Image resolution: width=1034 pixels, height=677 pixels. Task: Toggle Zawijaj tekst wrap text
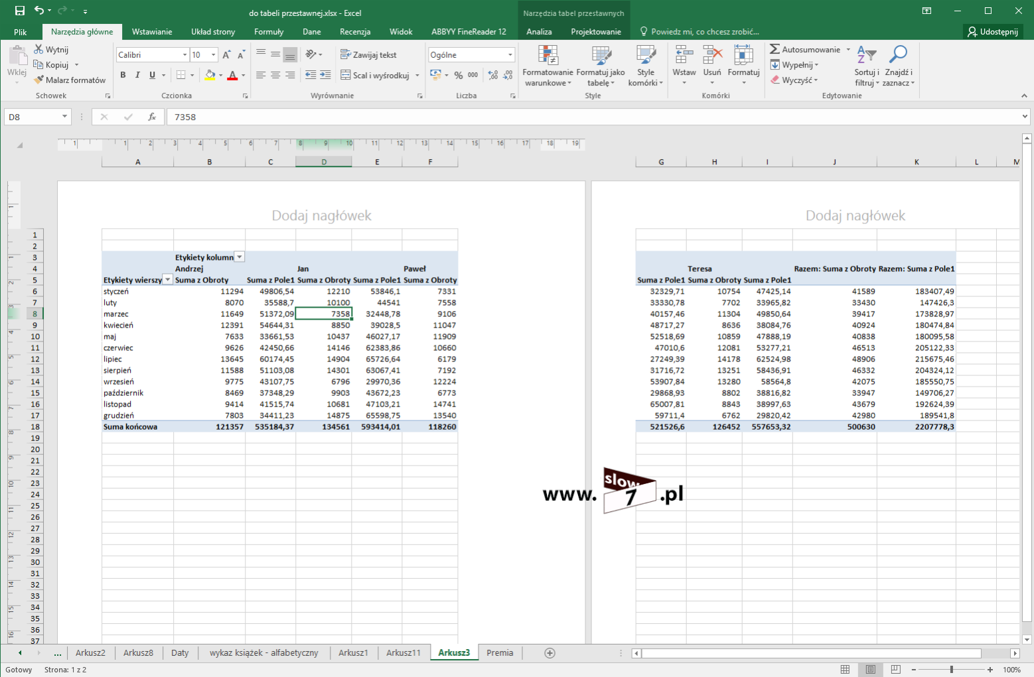368,55
